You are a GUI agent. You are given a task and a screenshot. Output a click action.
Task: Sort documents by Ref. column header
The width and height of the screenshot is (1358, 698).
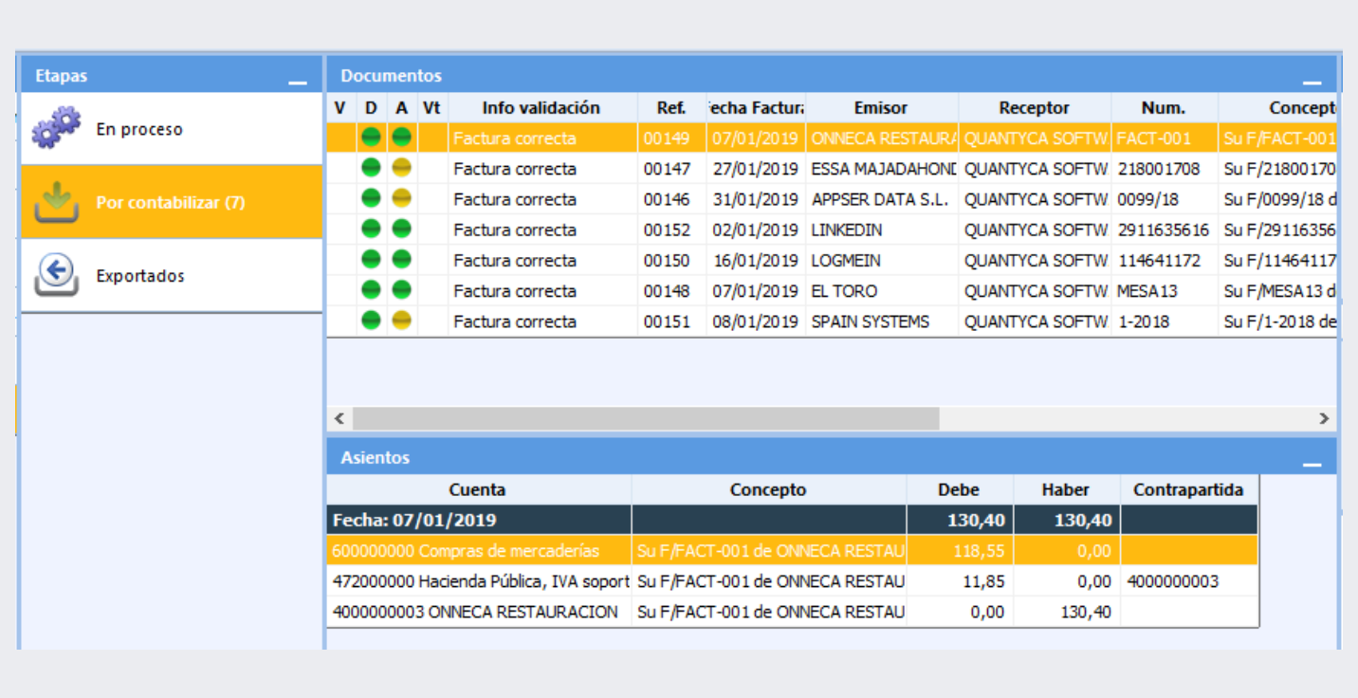[x=670, y=108]
